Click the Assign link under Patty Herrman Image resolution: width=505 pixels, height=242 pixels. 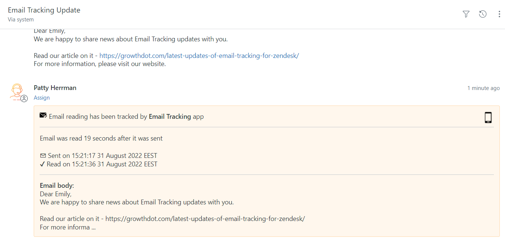pyautogui.click(x=41, y=98)
